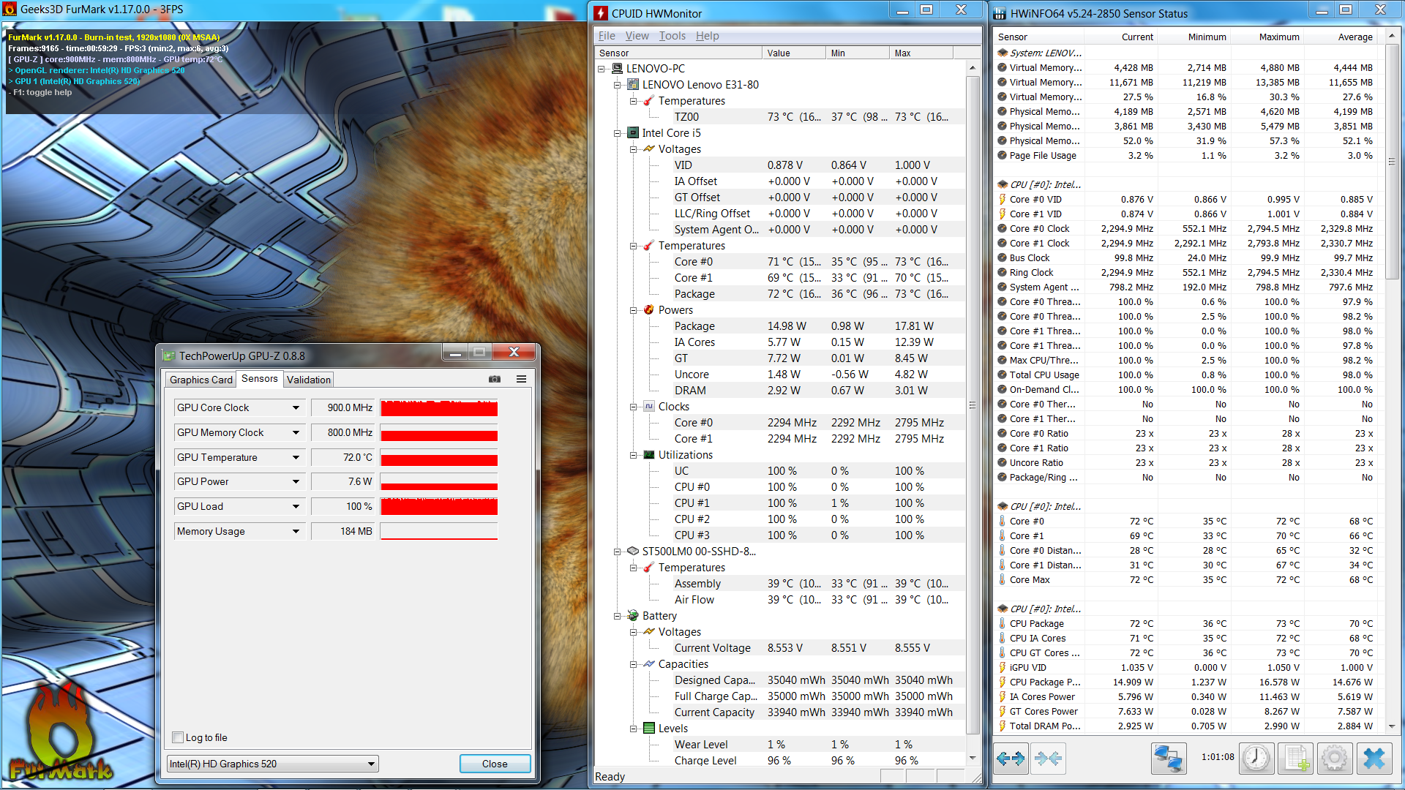Click Battery node icon in HWMonitor
Image resolution: width=1405 pixels, height=790 pixels.
pyautogui.click(x=633, y=616)
